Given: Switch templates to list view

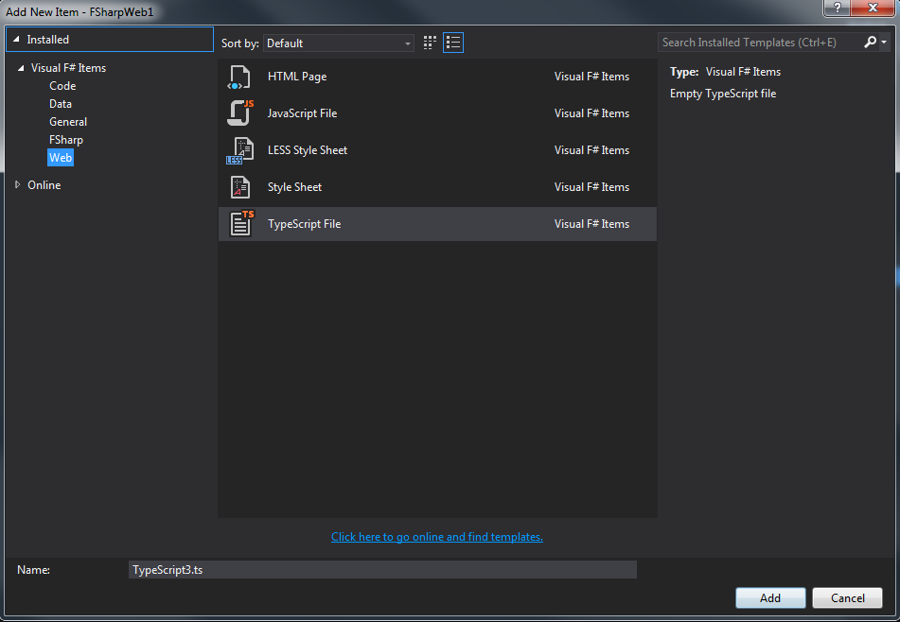Looking at the screenshot, I should point(452,43).
